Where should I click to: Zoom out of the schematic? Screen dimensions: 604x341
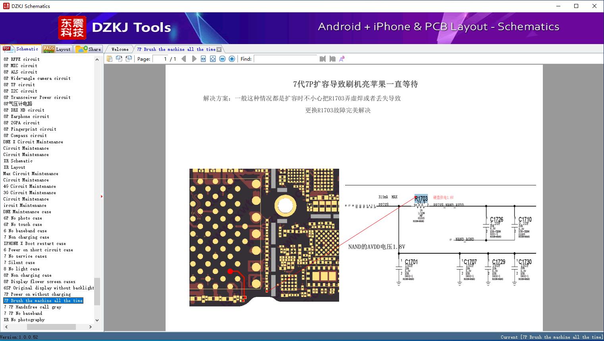pyautogui.click(x=222, y=59)
